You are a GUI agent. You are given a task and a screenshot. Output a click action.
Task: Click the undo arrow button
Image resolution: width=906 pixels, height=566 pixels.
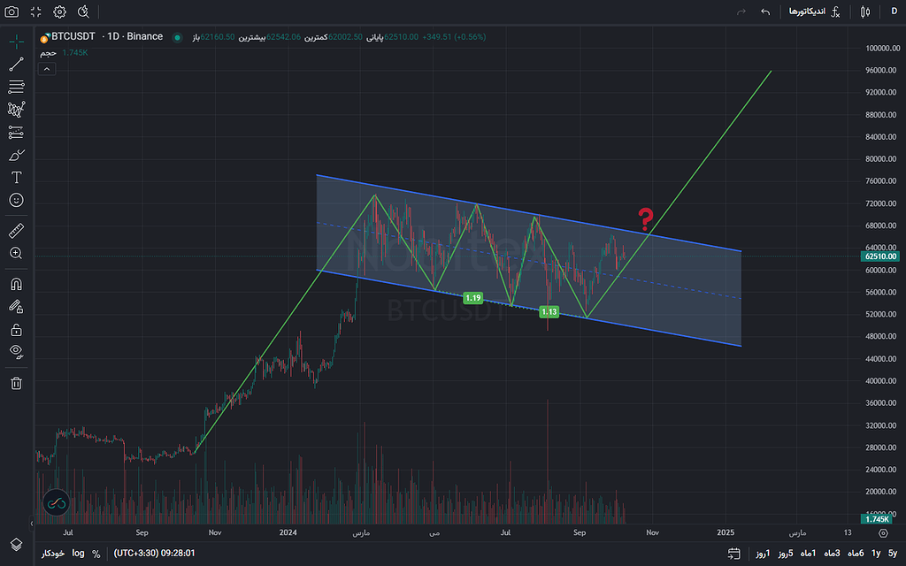(765, 12)
